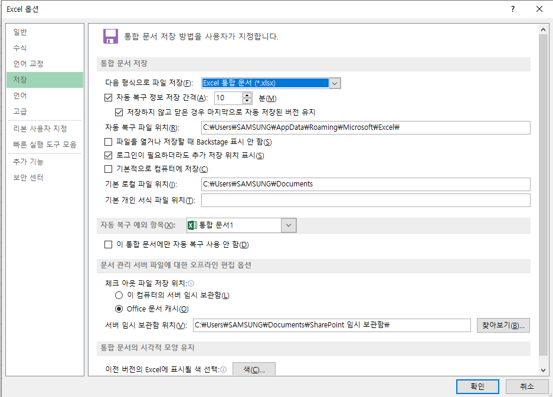Click the help question mark in title bar
553x397 pixels.
(x=513, y=9)
